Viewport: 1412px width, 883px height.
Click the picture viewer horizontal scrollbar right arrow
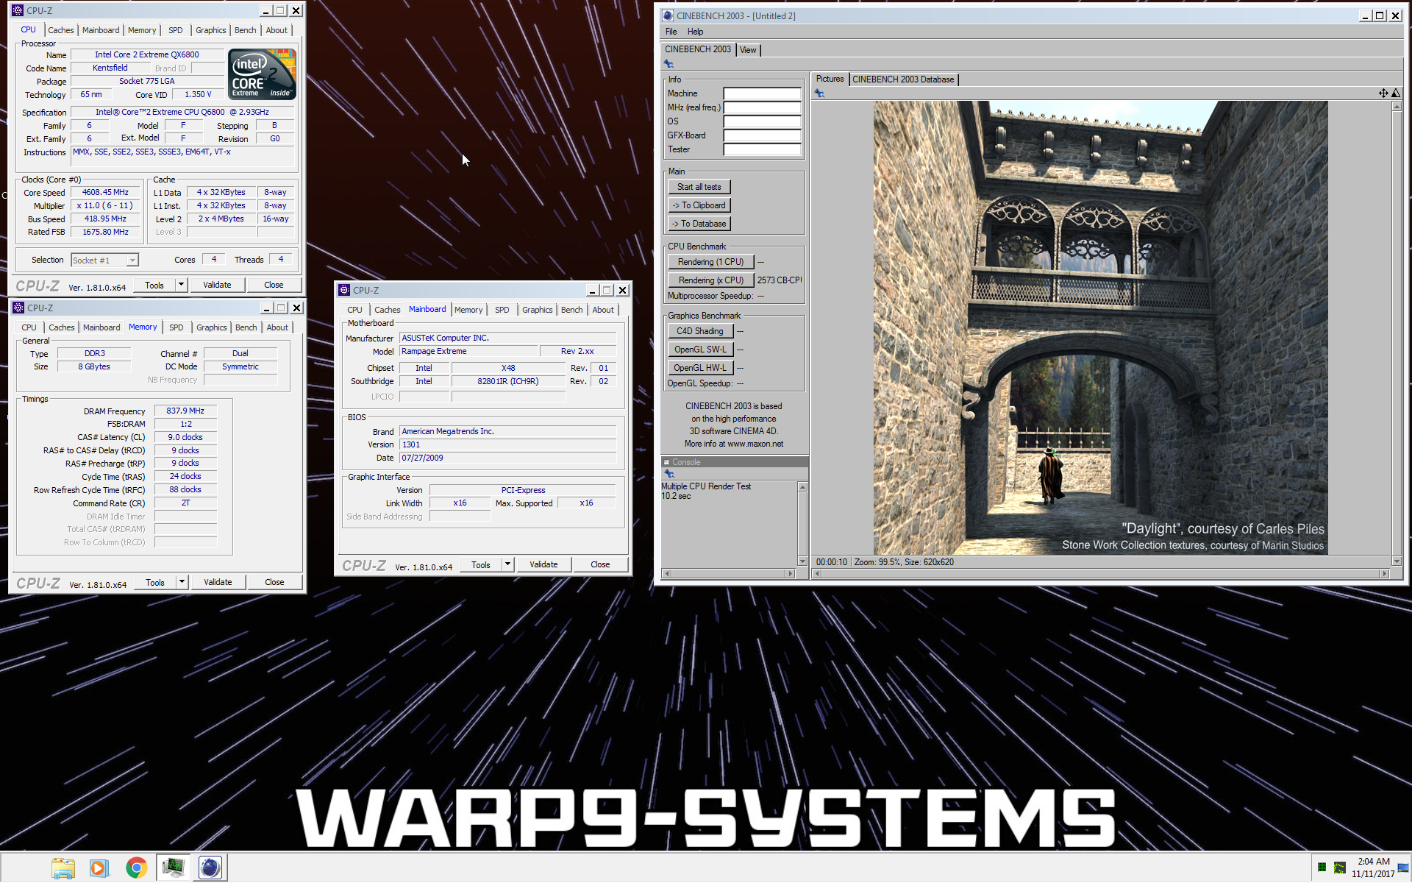(1384, 573)
